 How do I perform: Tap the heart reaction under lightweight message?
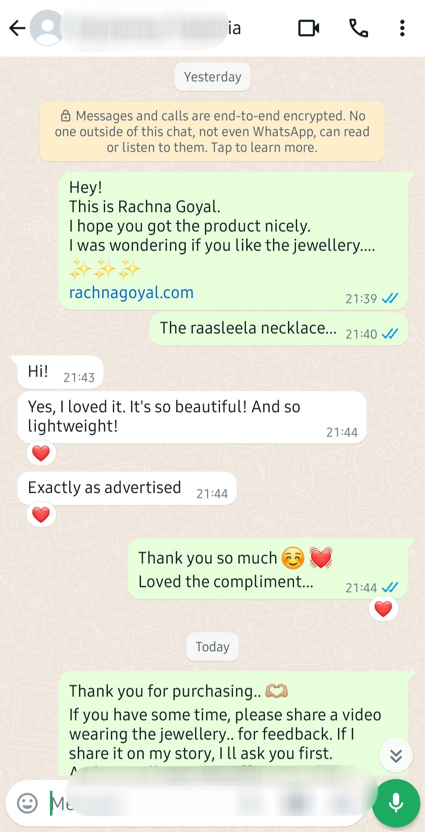tap(41, 453)
